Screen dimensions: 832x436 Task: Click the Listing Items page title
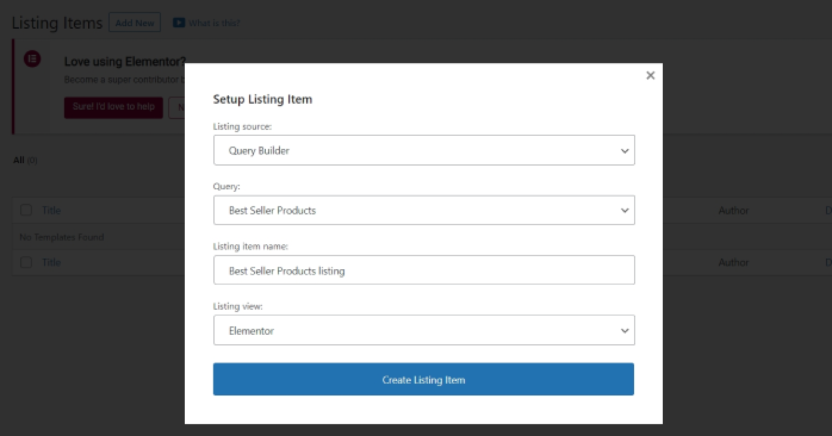point(57,23)
